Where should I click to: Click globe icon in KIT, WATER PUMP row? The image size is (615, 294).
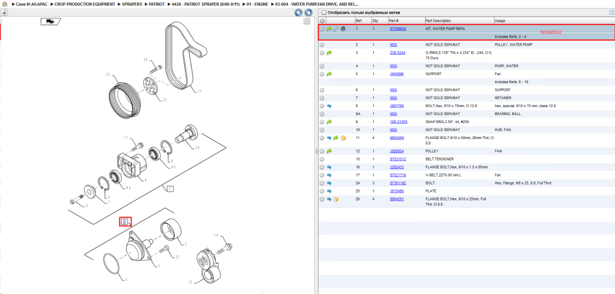[343, 29]
